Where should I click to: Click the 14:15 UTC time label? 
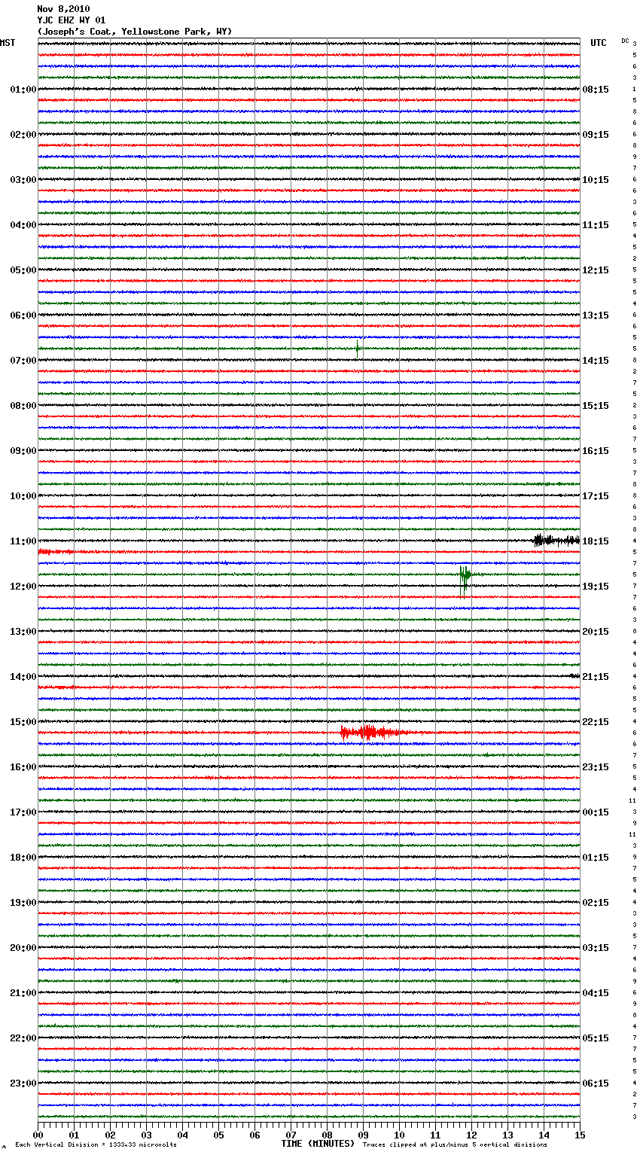pyautogui.click(x=596, y=361)
